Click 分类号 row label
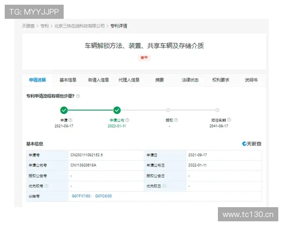Screen dimensions: 283x226 tap(34, 196)
